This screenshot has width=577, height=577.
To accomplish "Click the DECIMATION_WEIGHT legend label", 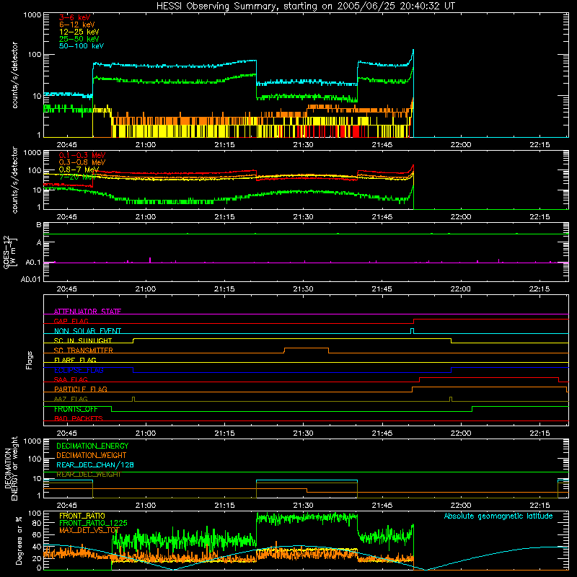I will [x=92, y=455].
